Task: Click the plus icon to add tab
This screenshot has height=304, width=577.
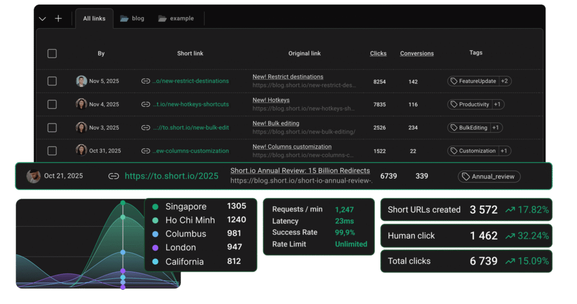Action: point(58,19)
